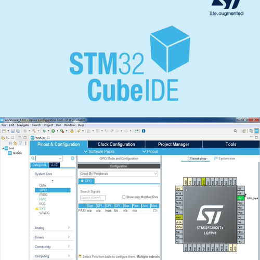Open the Project menu
Image resolution: width=260 pixels, height=260 pixels.
tap(48, 125)
